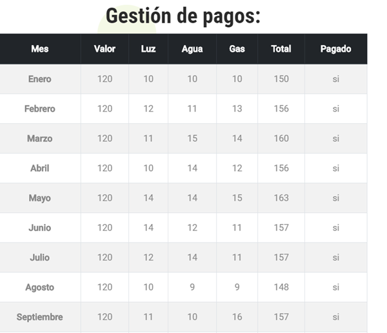Click Total value 163 for Mayo
The width and height of the screenshot is (387, 333).
tap(281, 198)
